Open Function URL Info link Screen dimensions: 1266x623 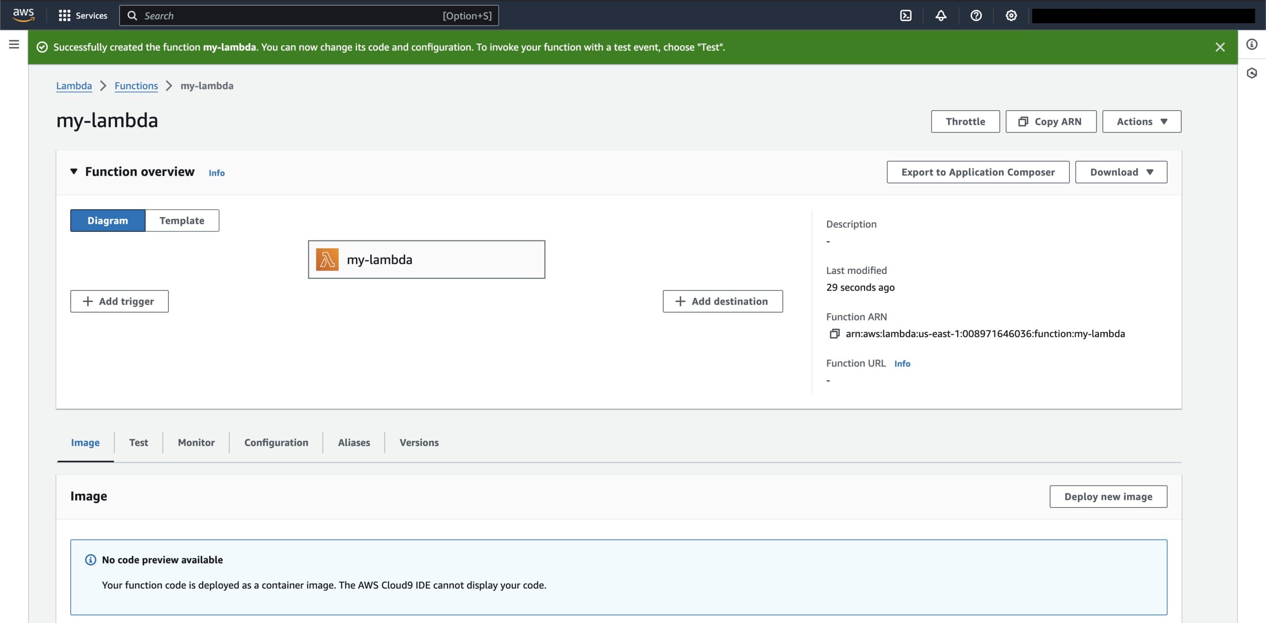click(902, 364)
